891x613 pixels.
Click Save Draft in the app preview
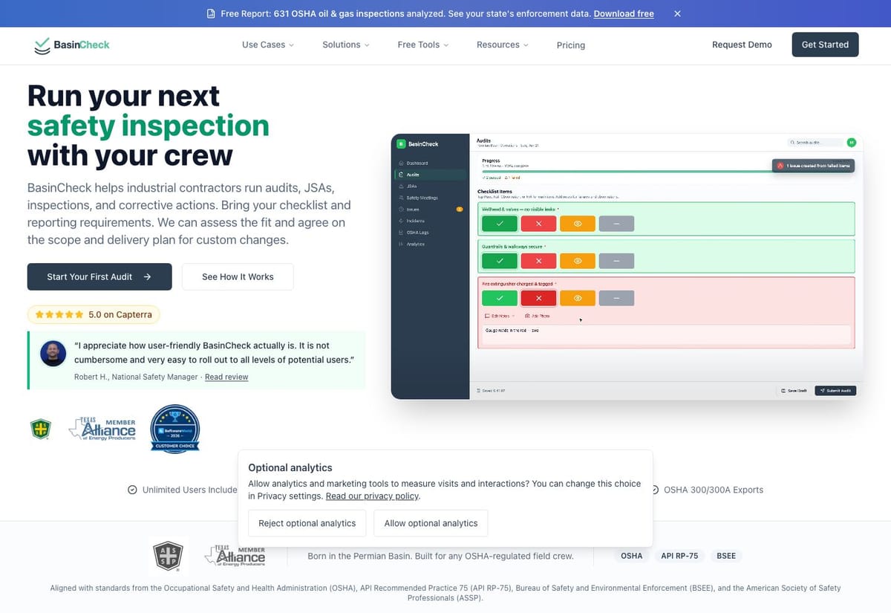pos(793,390)
